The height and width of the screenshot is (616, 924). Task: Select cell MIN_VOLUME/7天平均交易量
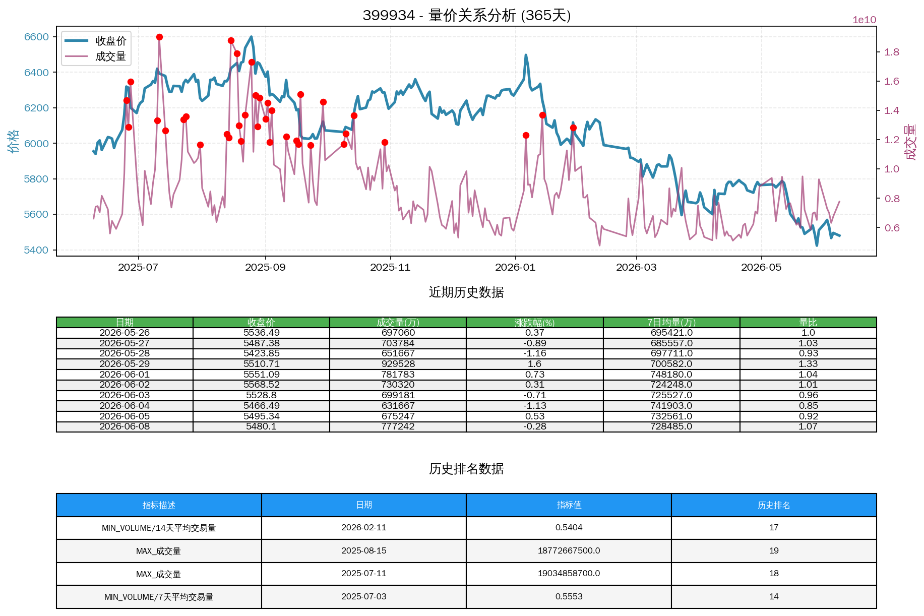click(159, 597)
